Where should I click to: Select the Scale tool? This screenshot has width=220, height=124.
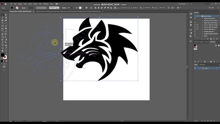[6, 31]
